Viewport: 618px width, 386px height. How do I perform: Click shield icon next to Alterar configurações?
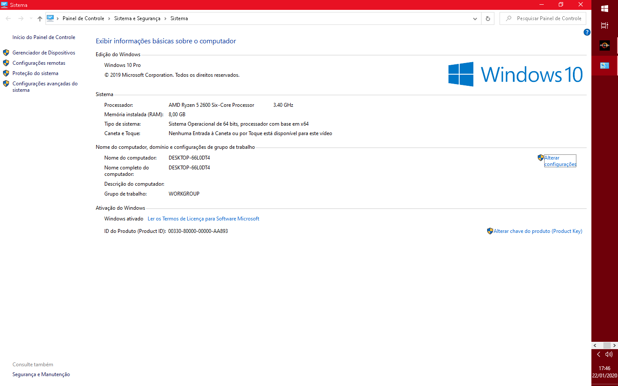point(541,158)
